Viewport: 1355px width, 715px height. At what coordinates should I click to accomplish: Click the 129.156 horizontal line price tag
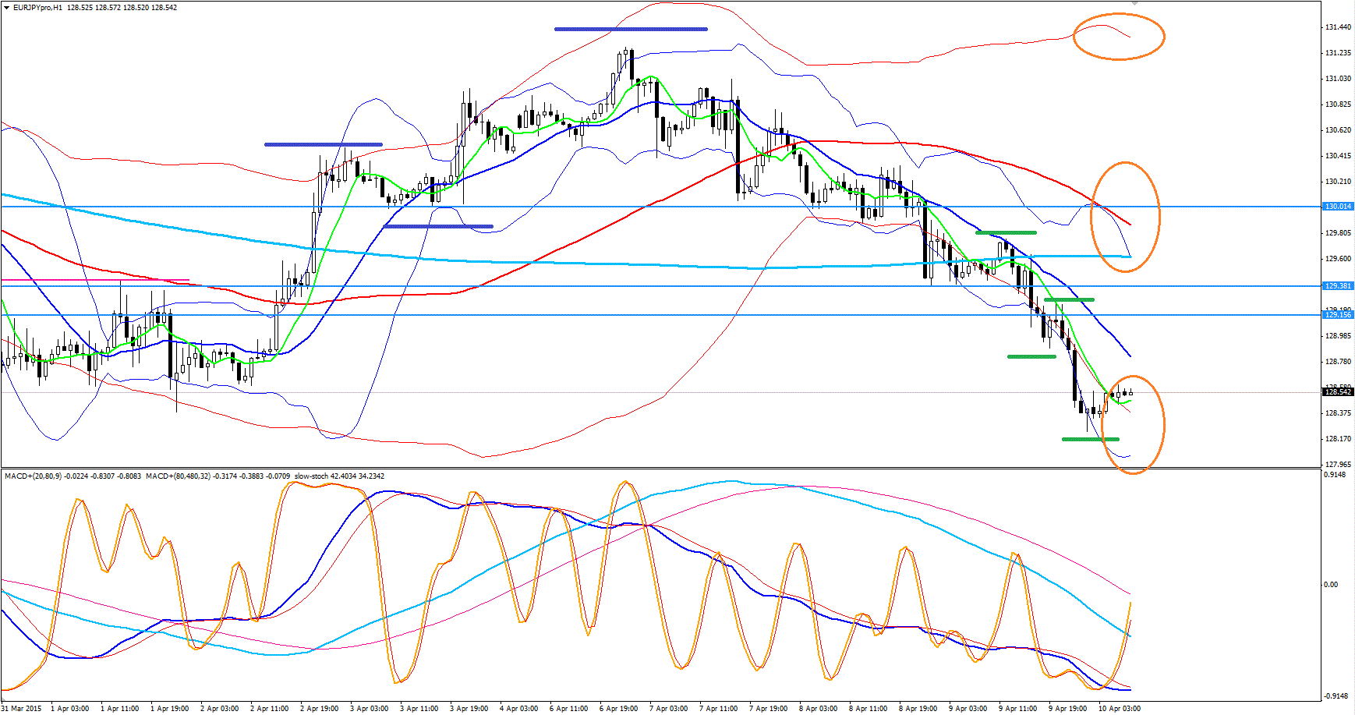click(x=1338, y=315)
